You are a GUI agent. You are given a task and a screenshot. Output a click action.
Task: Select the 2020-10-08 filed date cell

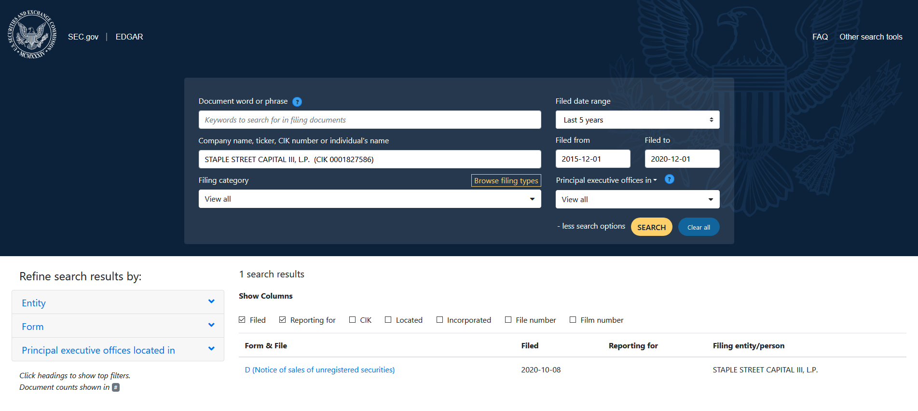click(541, 370)
